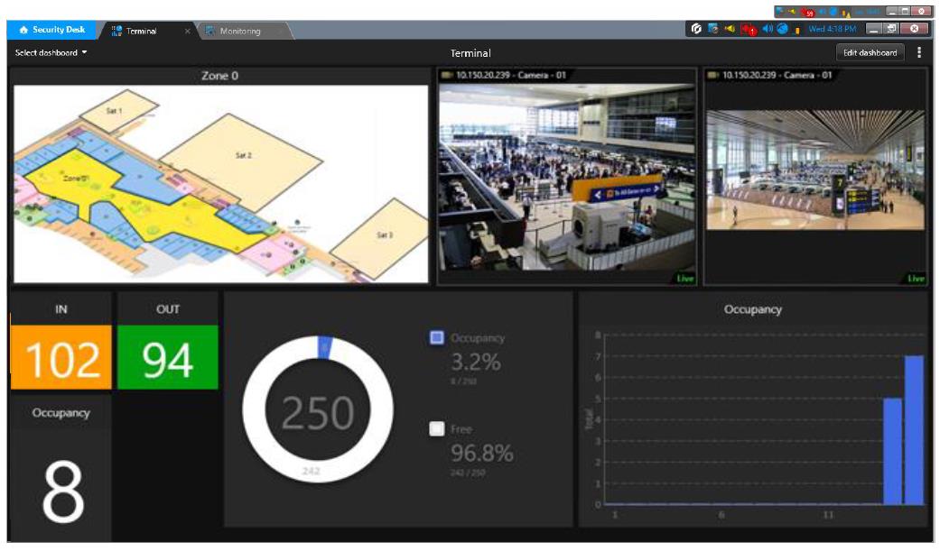
Task: Close the Terminal tab
Action: pos(187,31)
